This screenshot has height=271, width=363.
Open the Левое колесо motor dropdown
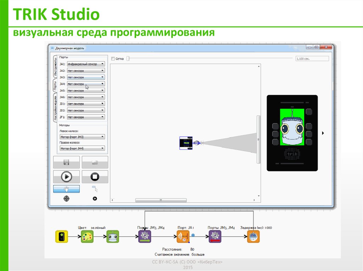click(x=82, y=137)
